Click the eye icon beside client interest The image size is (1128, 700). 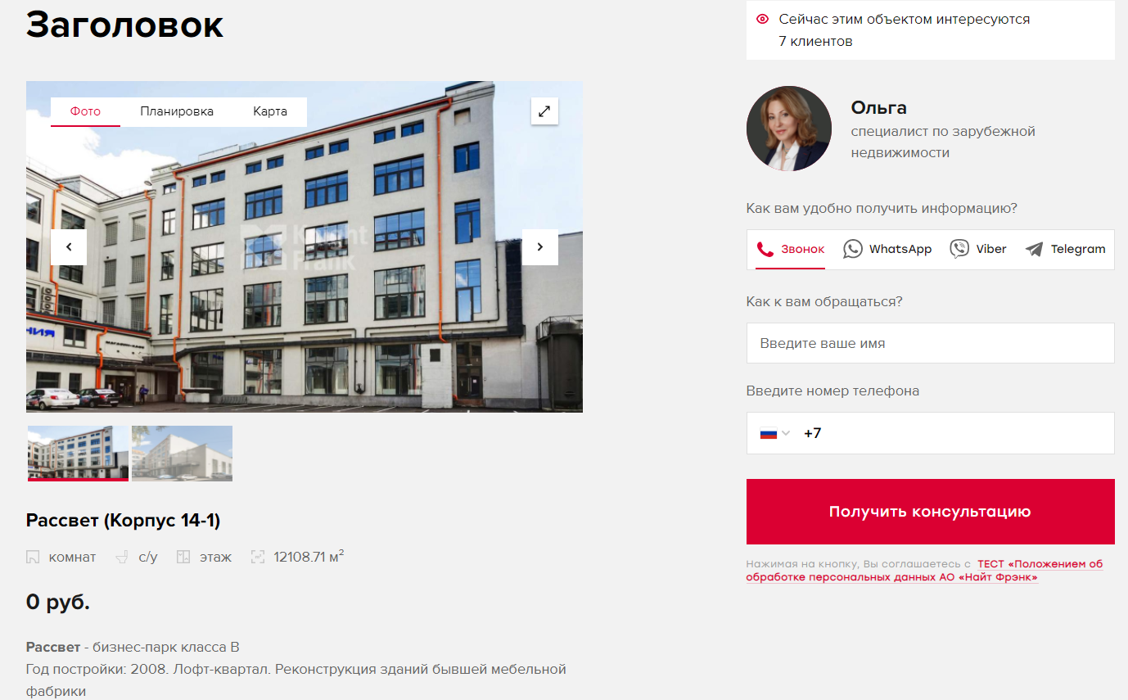762,19
